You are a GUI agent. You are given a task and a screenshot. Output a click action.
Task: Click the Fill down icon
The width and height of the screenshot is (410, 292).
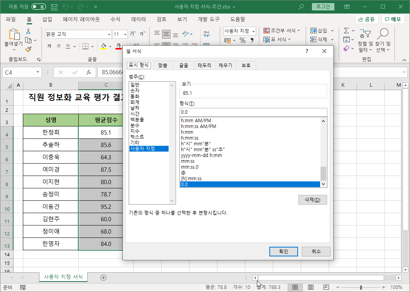pyautogui.click(x=346, y=39)
